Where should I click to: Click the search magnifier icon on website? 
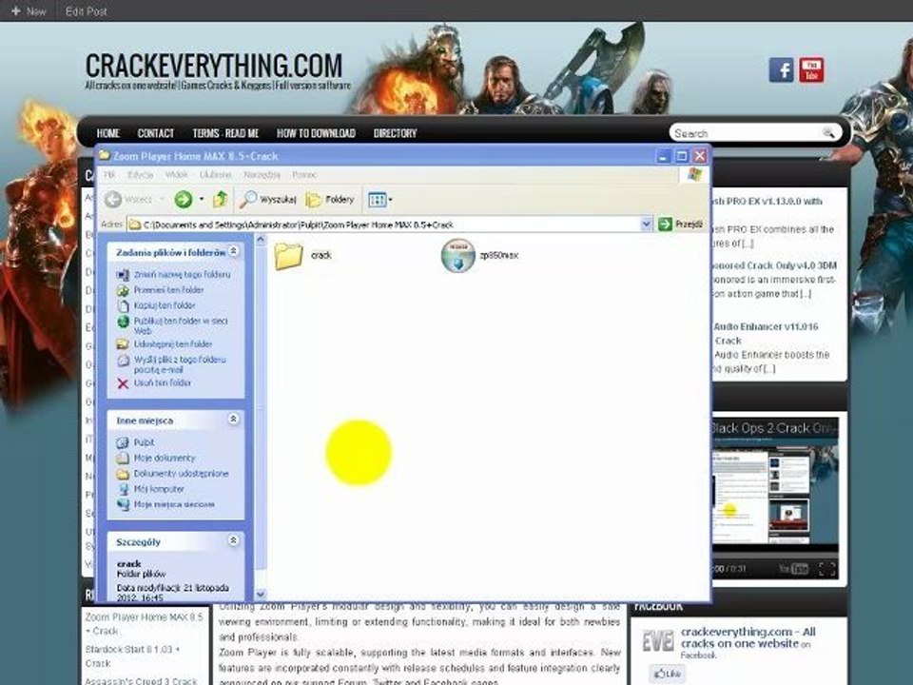pyautogui.click(x=828, y=133)
